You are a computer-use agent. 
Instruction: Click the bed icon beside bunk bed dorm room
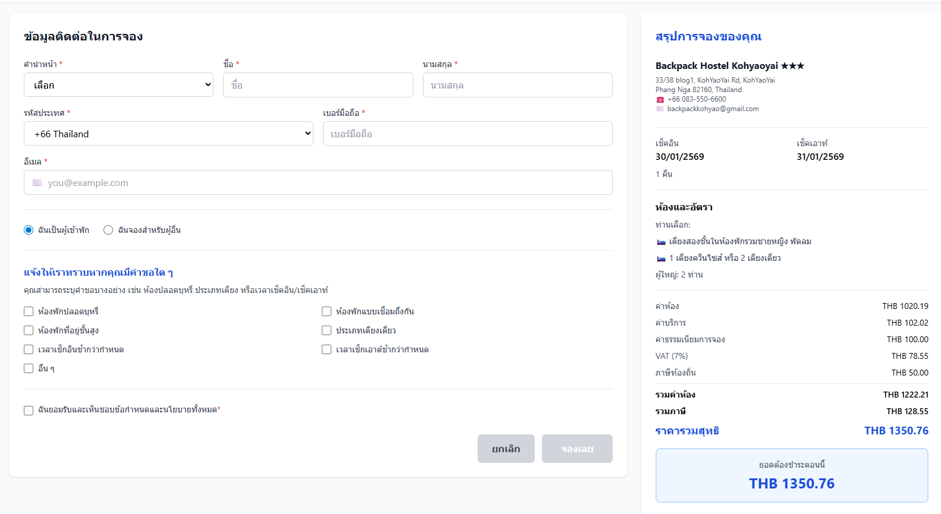(661, 242)
